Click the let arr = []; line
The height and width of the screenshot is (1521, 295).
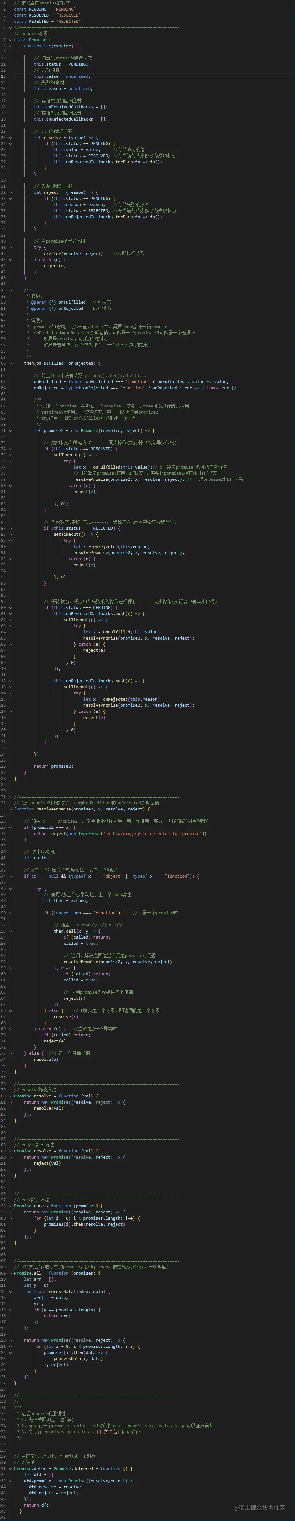coord(39,1279)
